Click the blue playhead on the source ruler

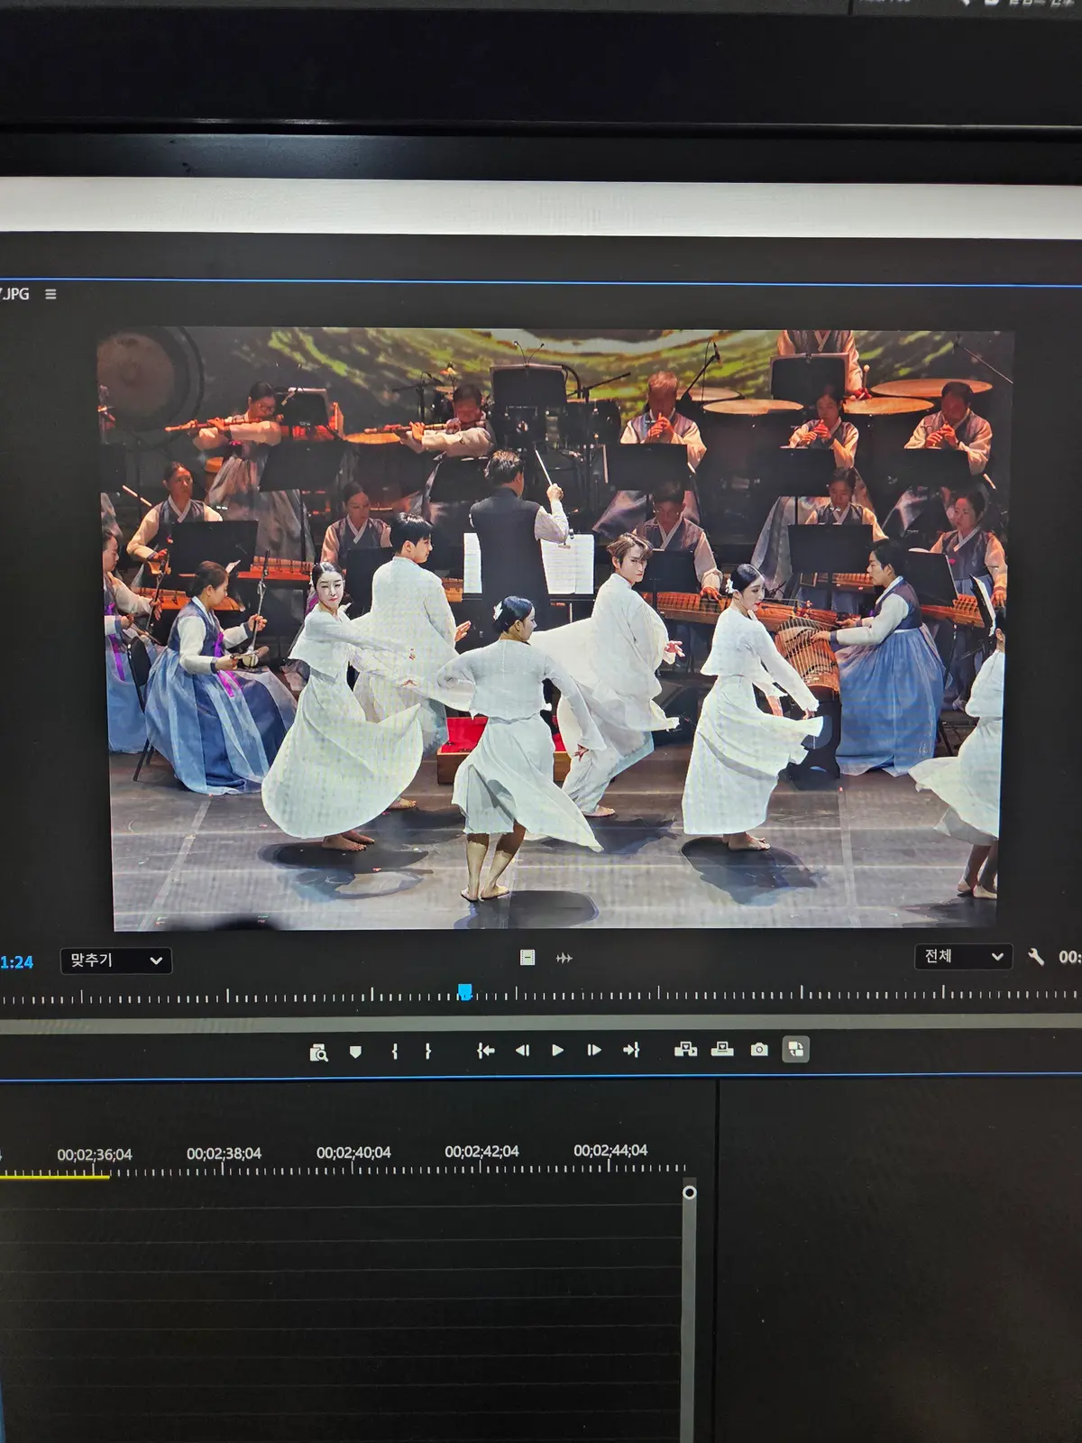pos(464,992)
